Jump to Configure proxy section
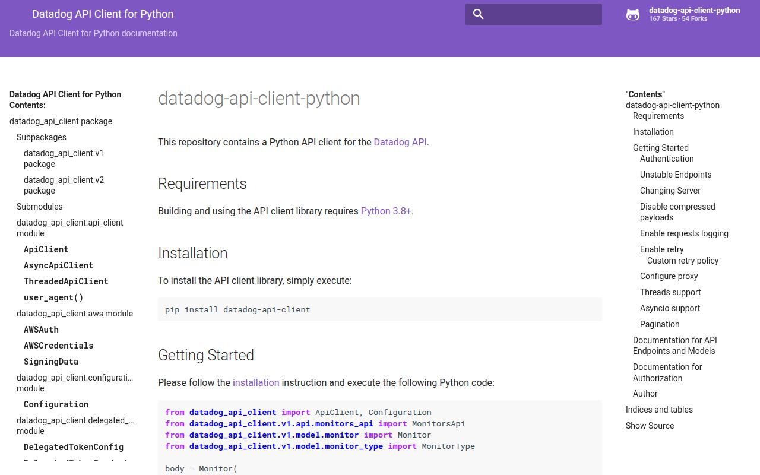Screen dimensions: 760x475 [669, 276]
